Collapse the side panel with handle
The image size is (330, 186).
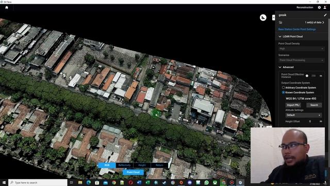pyautogui.click(x=274, y=18)
